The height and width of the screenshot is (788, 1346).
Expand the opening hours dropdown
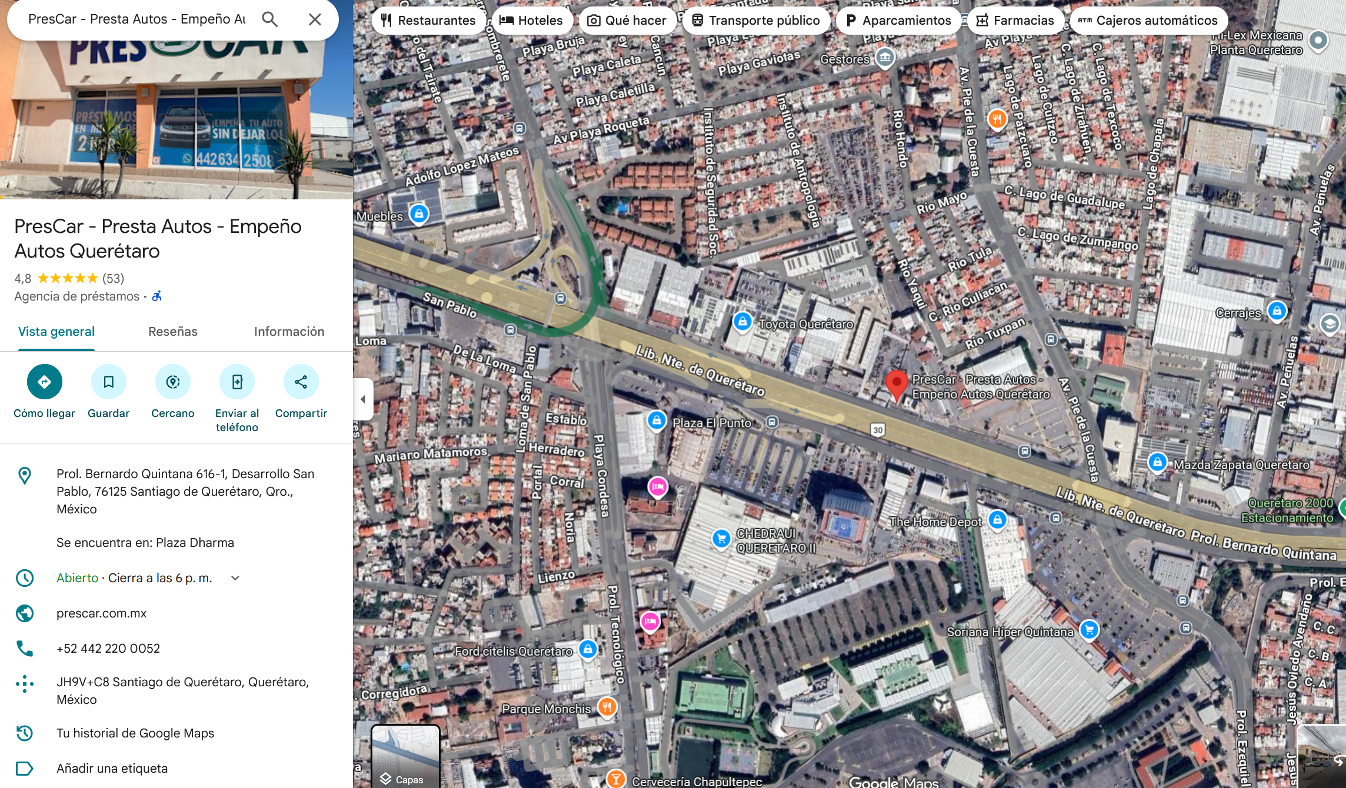tap(235, 578)
